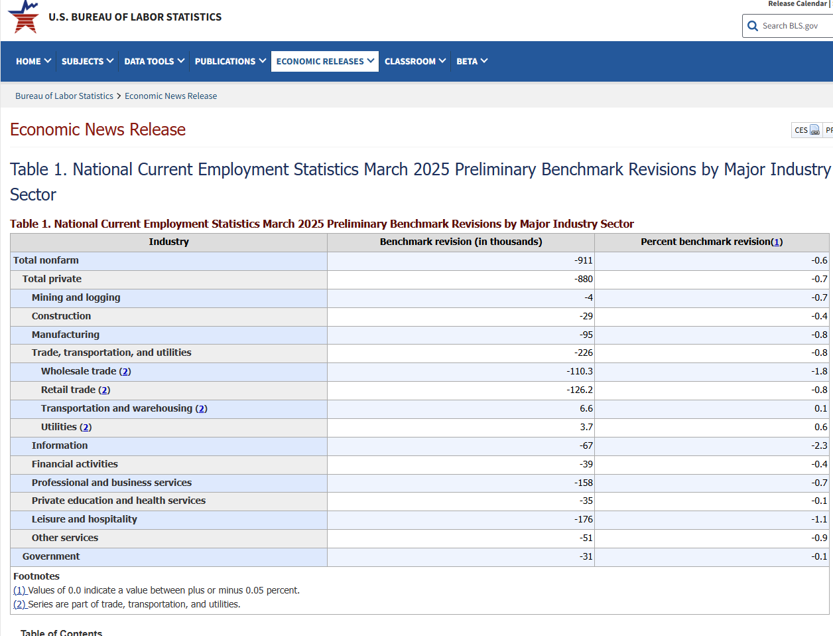
Task: Open Economic News Release breadcrumb link
Action: [170, 96]
